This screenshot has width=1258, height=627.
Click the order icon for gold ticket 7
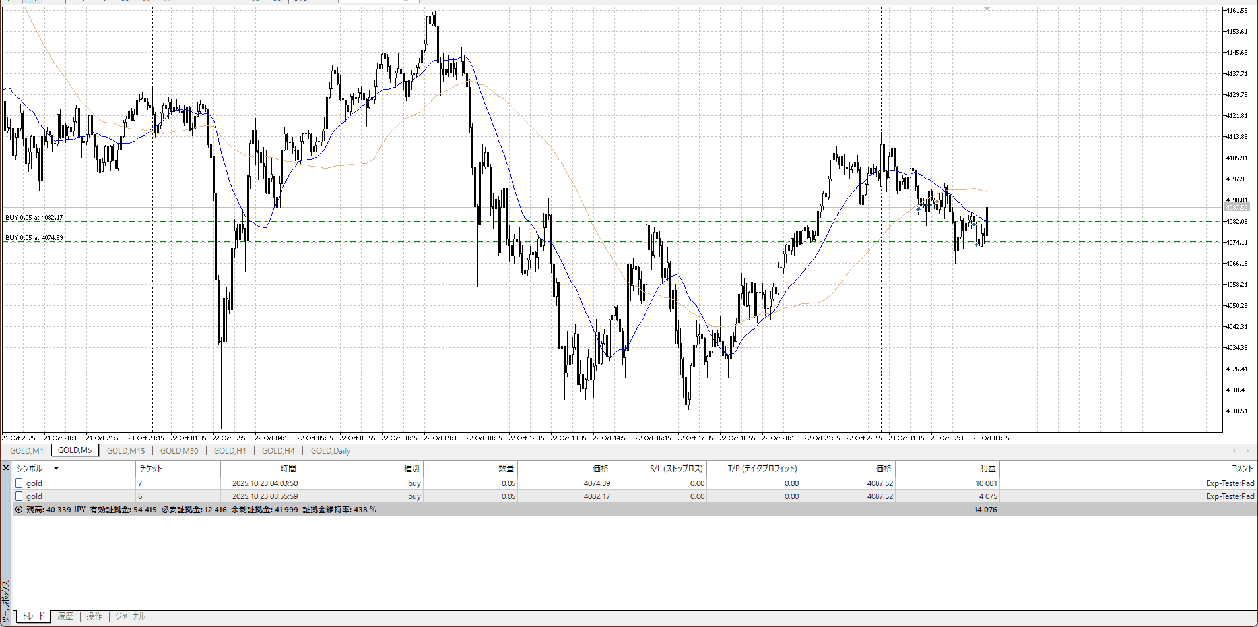click(x=19, y=483)
